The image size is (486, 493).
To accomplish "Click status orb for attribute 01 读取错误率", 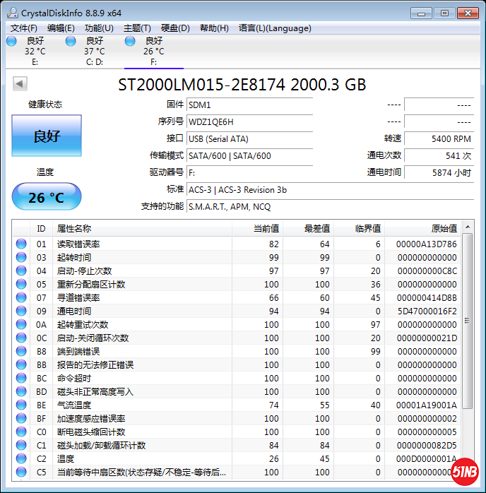I will click(21, 244).
